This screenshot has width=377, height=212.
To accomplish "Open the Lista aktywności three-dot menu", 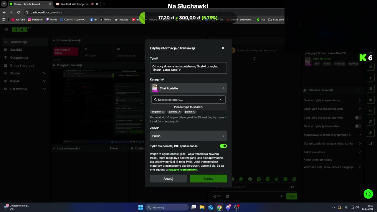I will 124,148.
